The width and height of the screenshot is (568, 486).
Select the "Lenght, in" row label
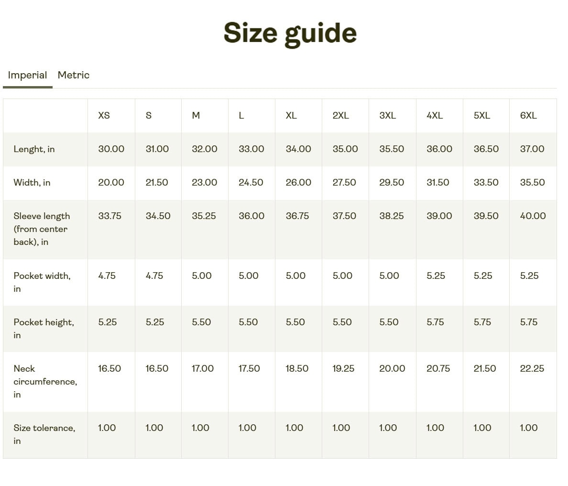click(x=34, y=149)
